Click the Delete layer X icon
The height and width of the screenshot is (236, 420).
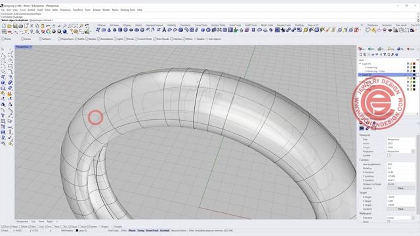[369, 54]
